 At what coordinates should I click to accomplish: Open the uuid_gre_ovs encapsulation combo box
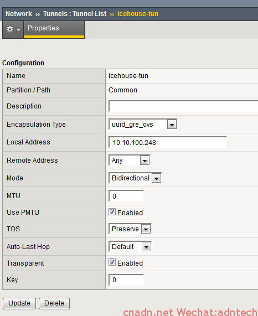pos(143,125)
